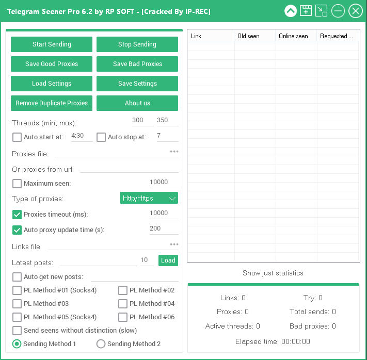Click the Latest posts count field showing 10
Viewport: 367px width, 360px height.
point(147,260)
